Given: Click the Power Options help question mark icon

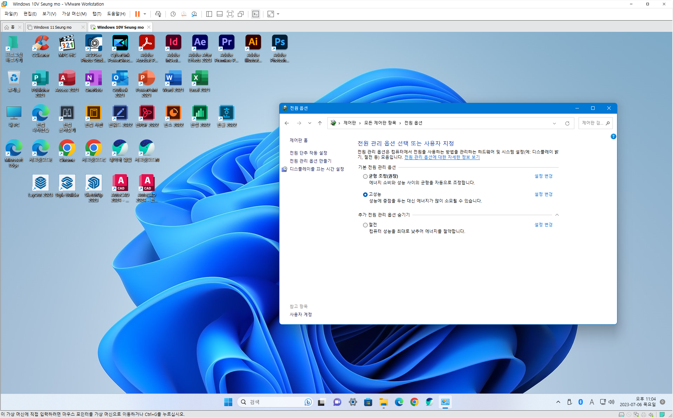Looking at the screenshot, I should click(613, 136).
